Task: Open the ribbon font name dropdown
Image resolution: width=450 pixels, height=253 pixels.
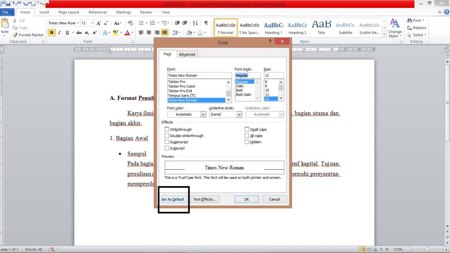Action: pyautogui.click(x=78, y=23)
